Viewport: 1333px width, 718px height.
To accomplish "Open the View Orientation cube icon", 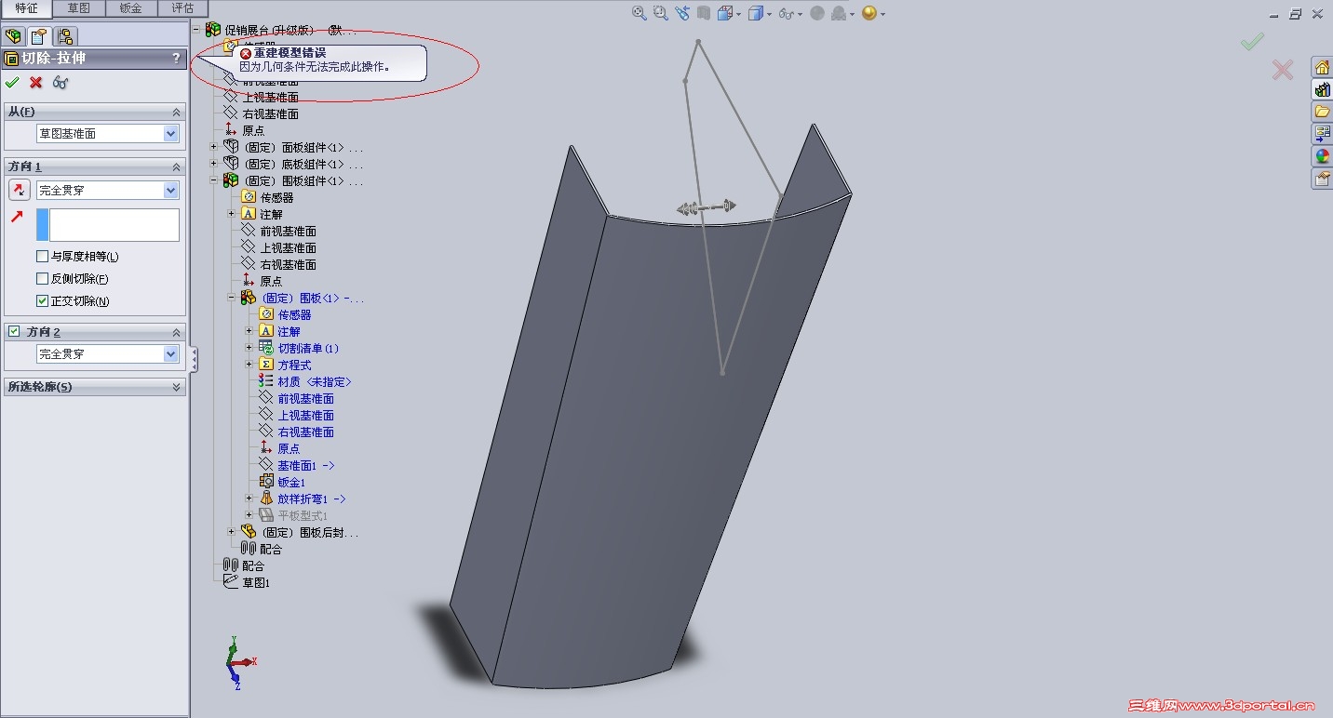I will (x=725, y=13).
